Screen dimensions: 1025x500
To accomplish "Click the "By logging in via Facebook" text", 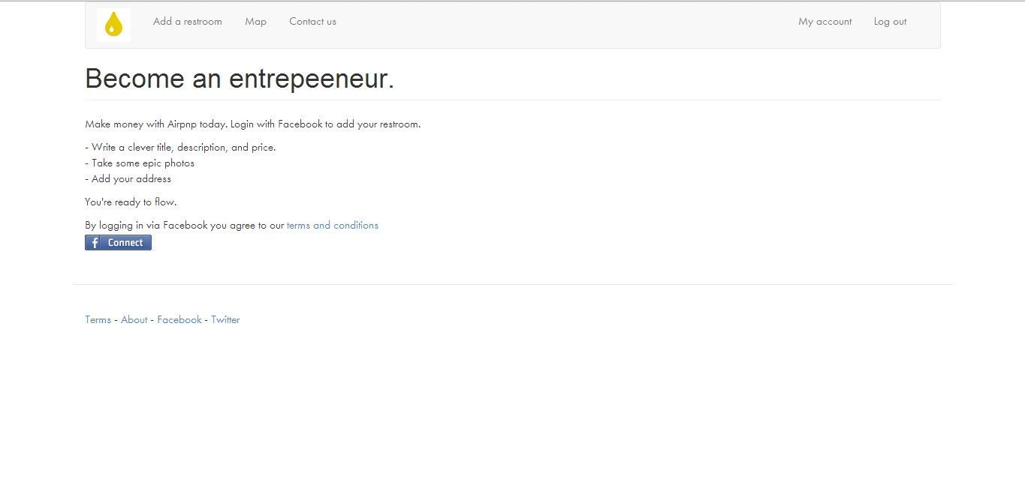I will 185,226.
